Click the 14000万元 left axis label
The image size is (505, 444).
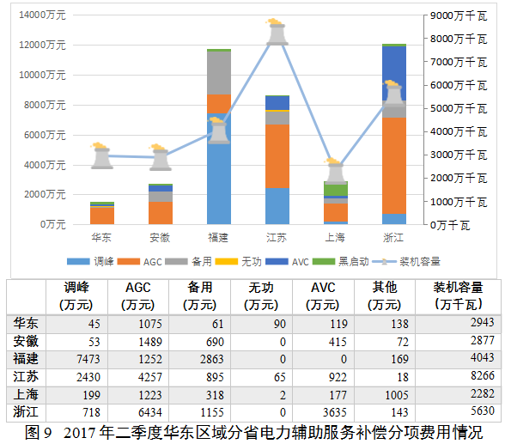[x=42, y=15]
